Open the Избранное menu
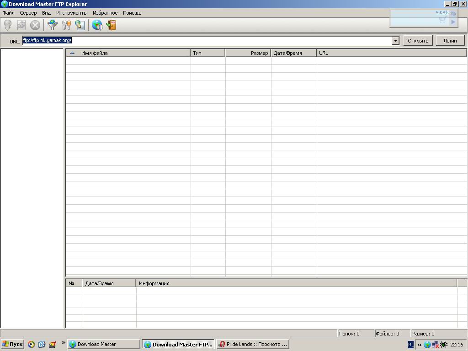468x351 pixels. click(x=105, y=13)
